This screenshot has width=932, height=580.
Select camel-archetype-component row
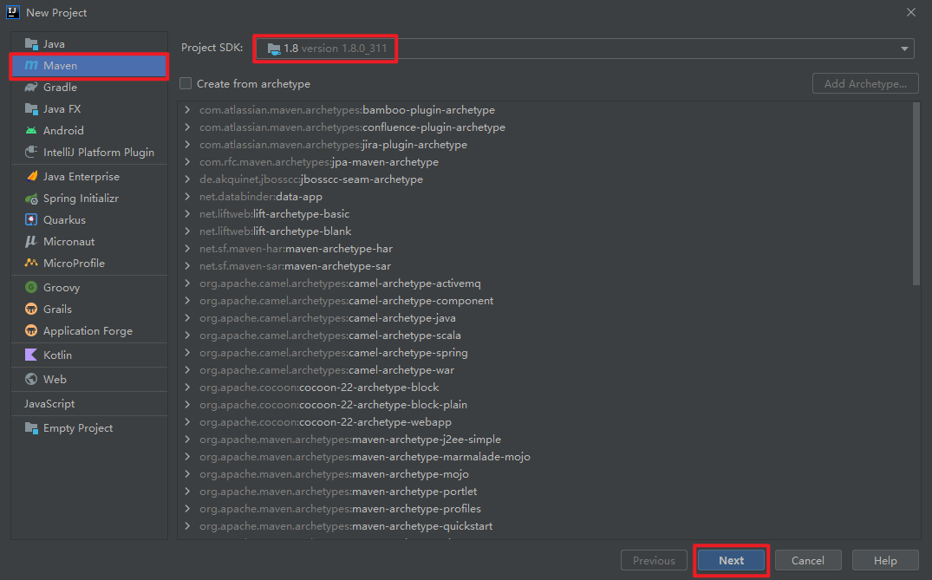(544, 301)
